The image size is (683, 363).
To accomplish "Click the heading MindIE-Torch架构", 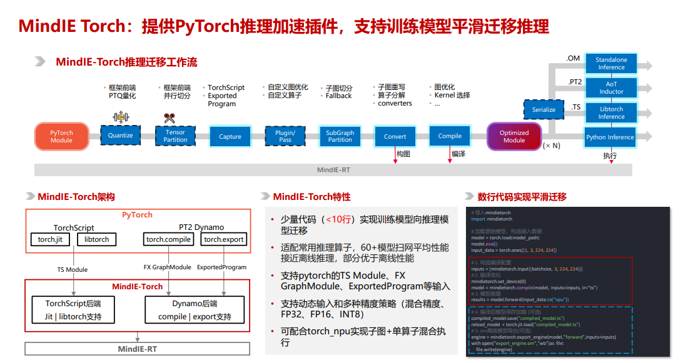I will pos(76,197).
